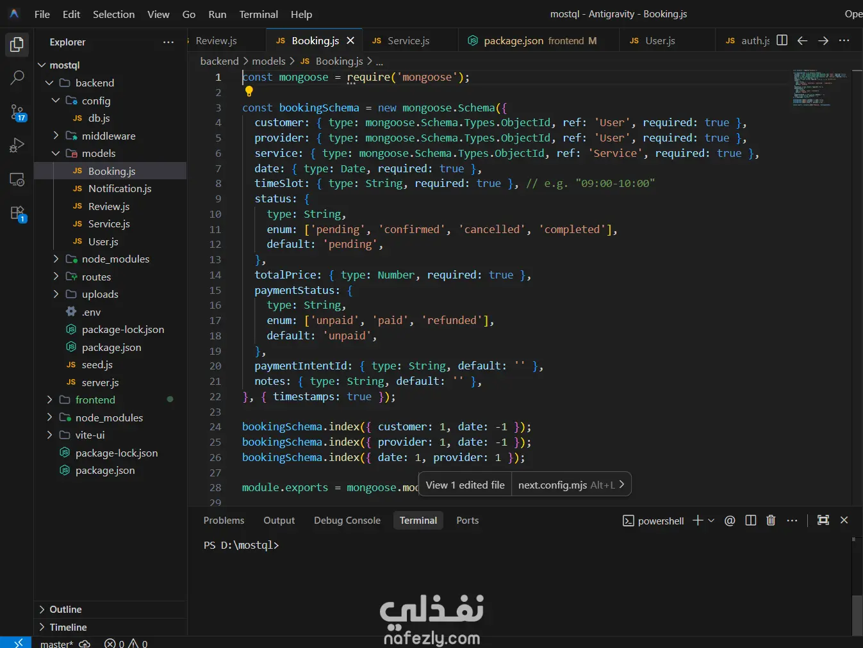This screenshot has width=863, height=648.
Task: Click the lightbulb code action icon
Action: coord(249,92)
